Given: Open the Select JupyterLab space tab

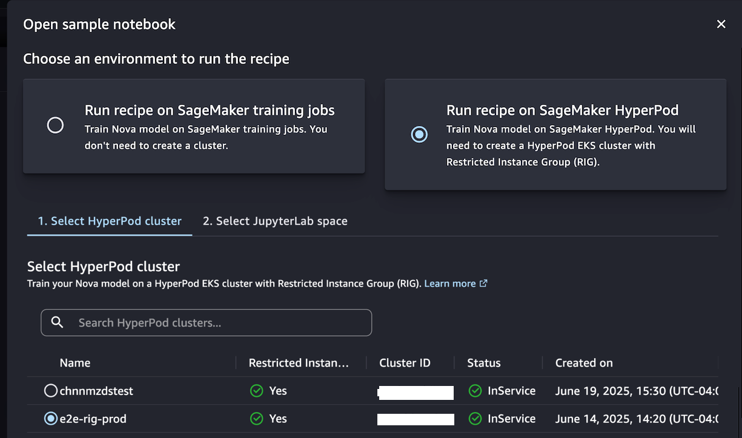Looking at the screenshot, I should coord(275,221).
